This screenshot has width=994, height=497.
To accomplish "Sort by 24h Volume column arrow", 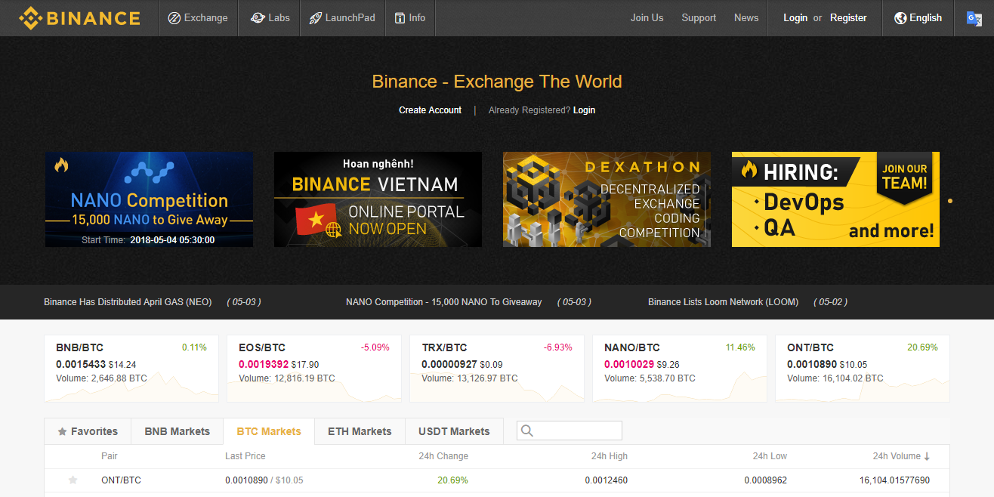I will [927, 456].
